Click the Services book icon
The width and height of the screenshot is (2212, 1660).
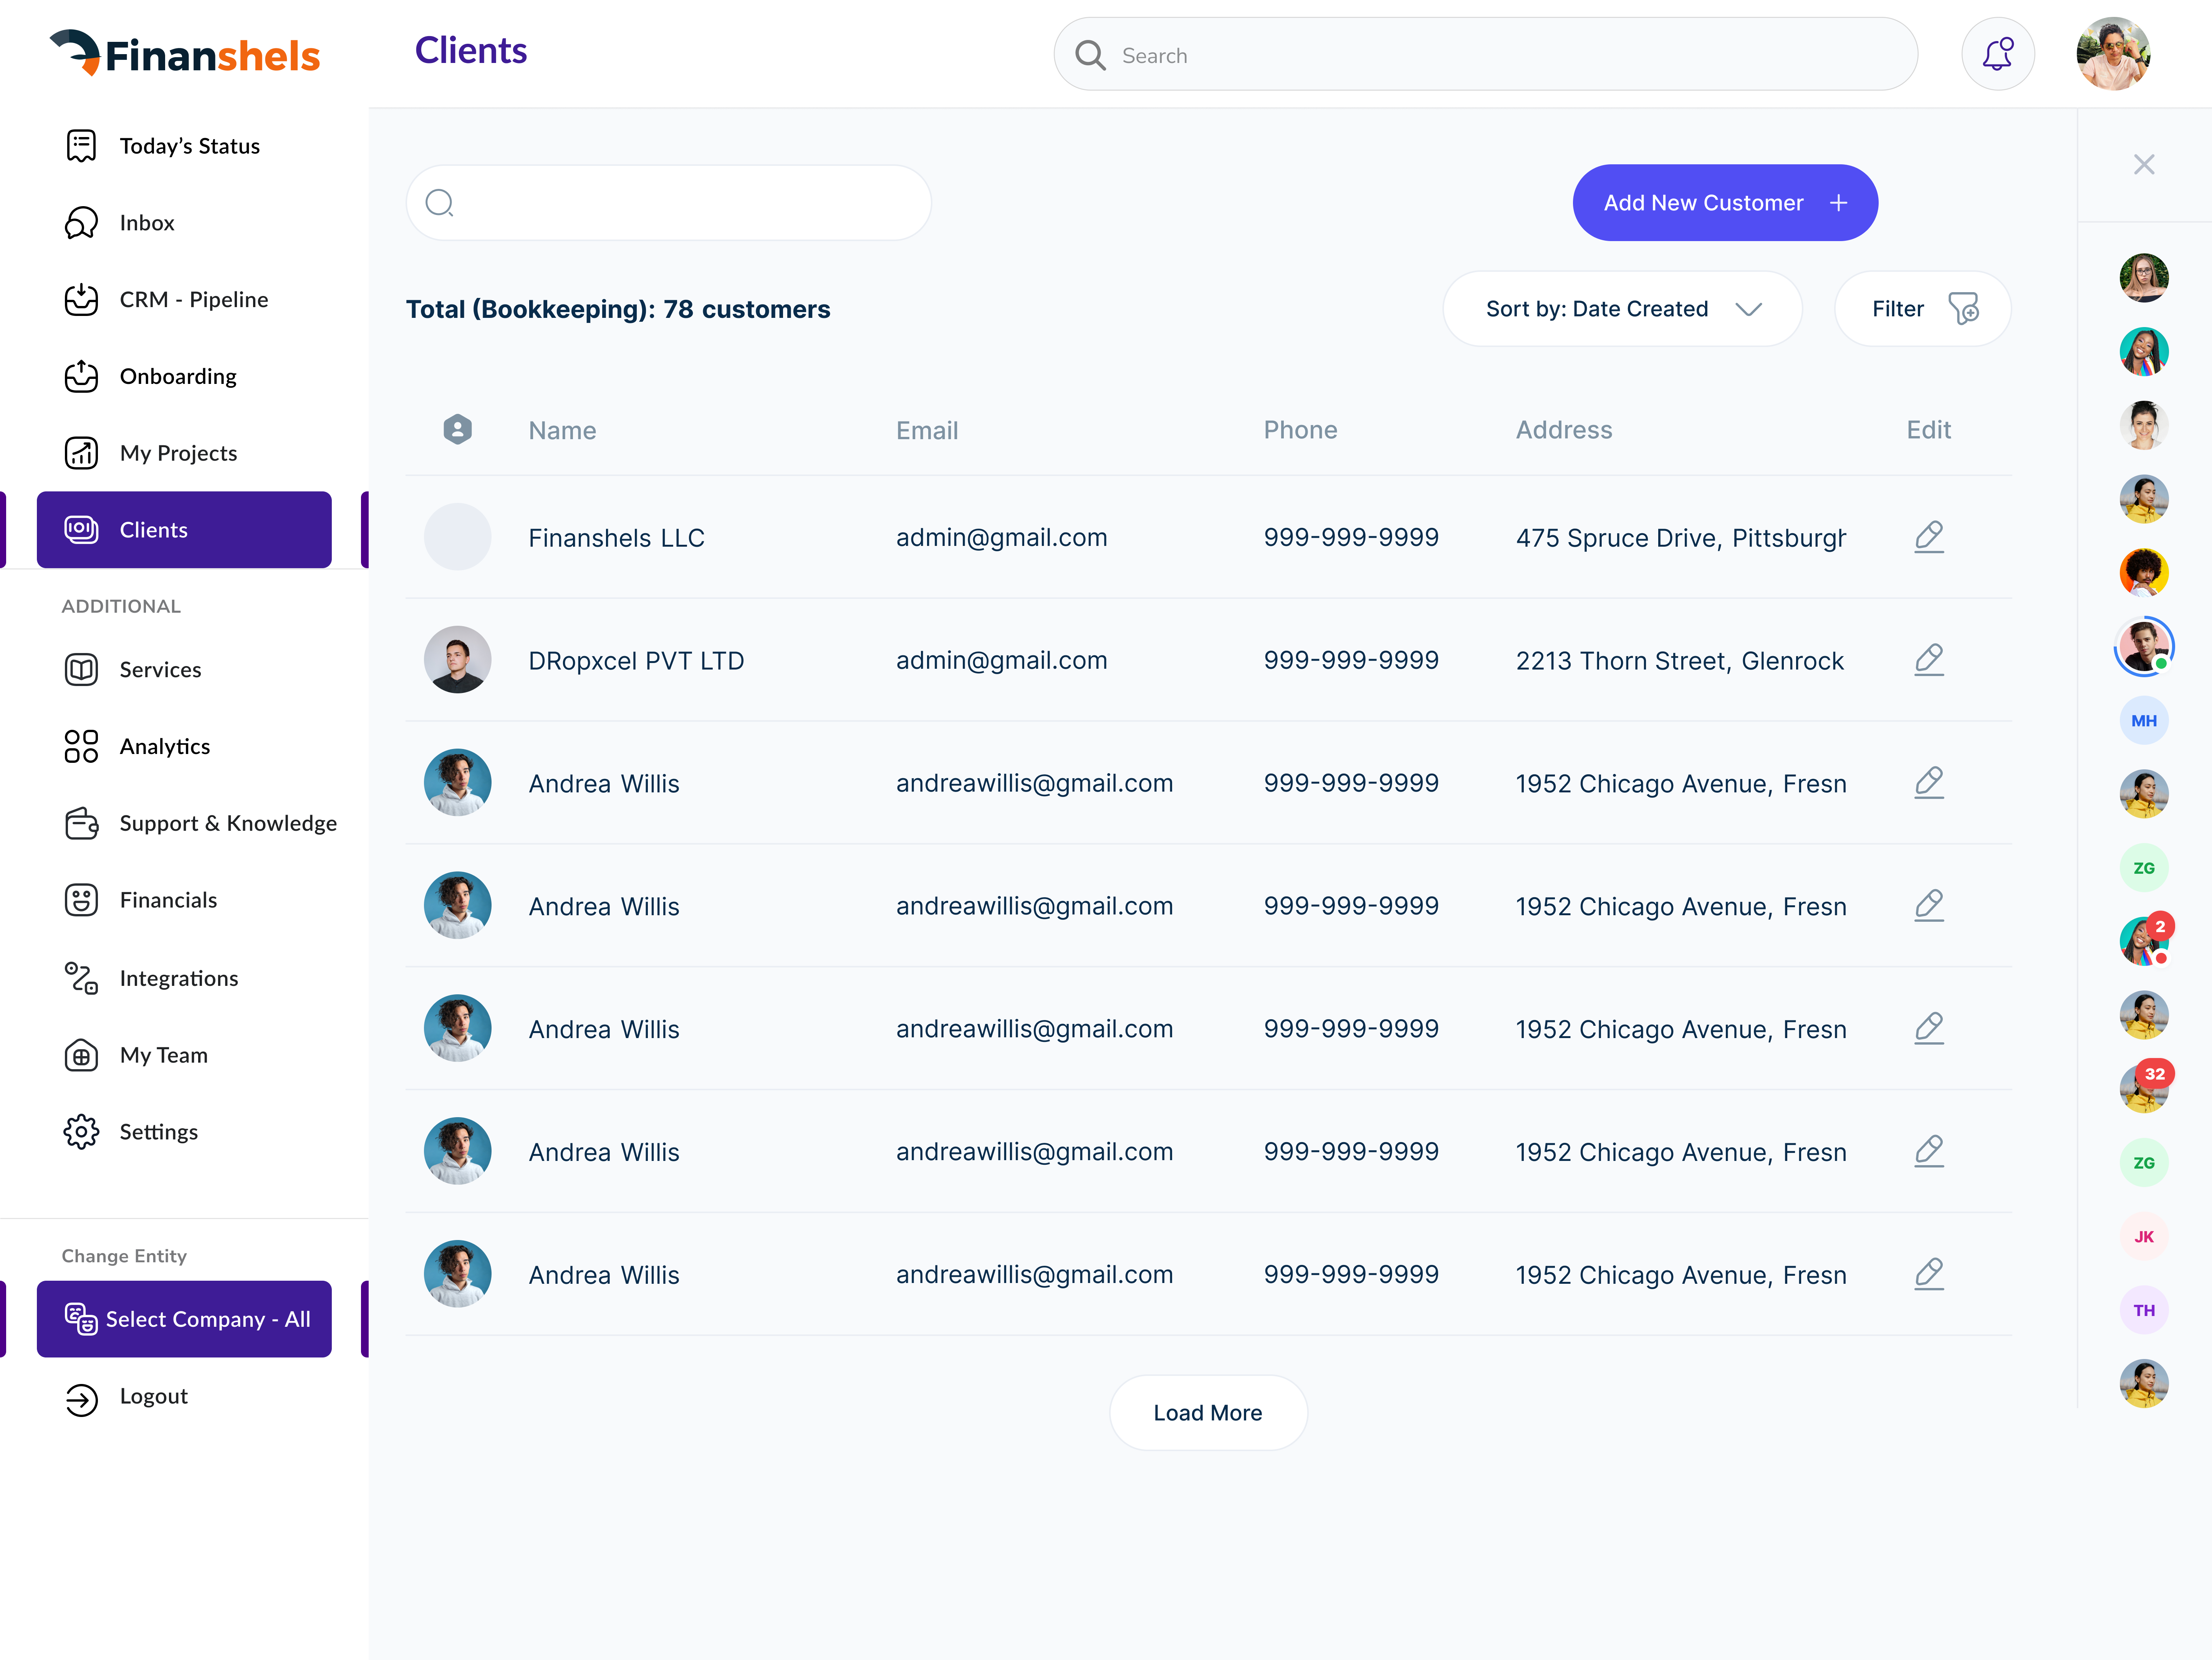pos(81,670)
